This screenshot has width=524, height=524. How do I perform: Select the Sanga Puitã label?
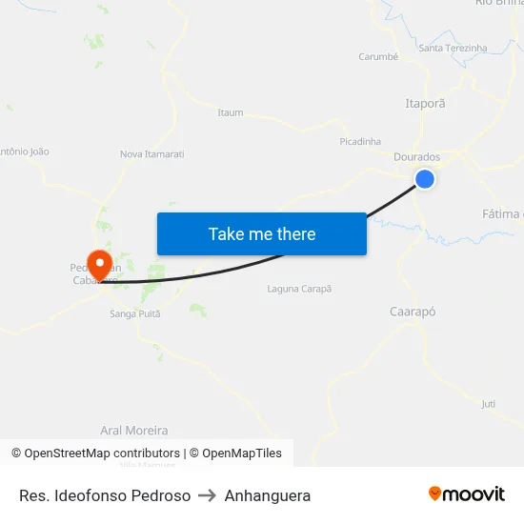[x=135, y=313]
